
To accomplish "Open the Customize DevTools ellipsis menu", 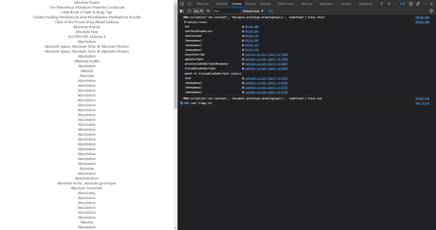I will click(x=425, y=3).
